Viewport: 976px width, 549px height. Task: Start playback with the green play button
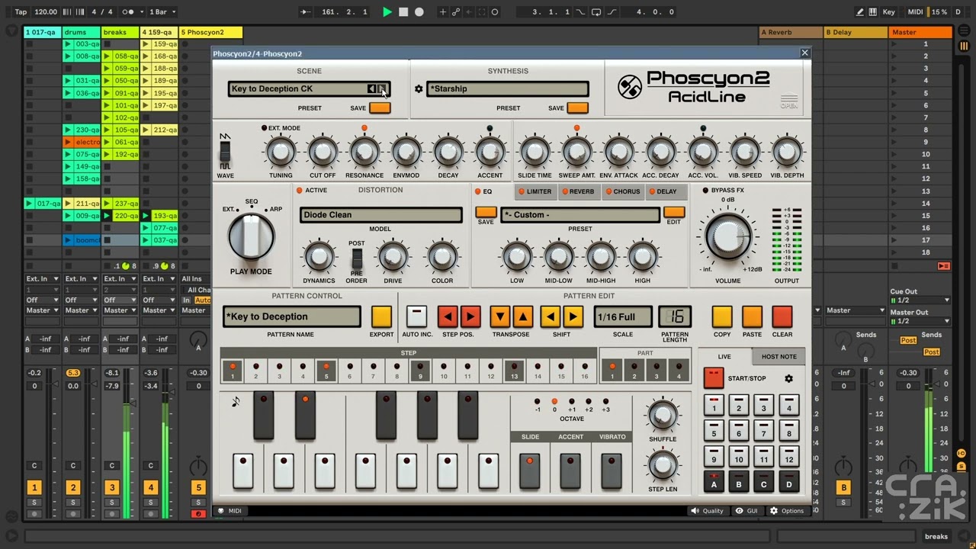point(387,11)
